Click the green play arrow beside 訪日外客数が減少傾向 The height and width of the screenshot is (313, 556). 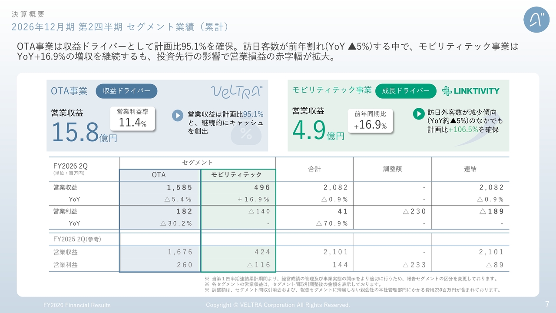(418, 113)
